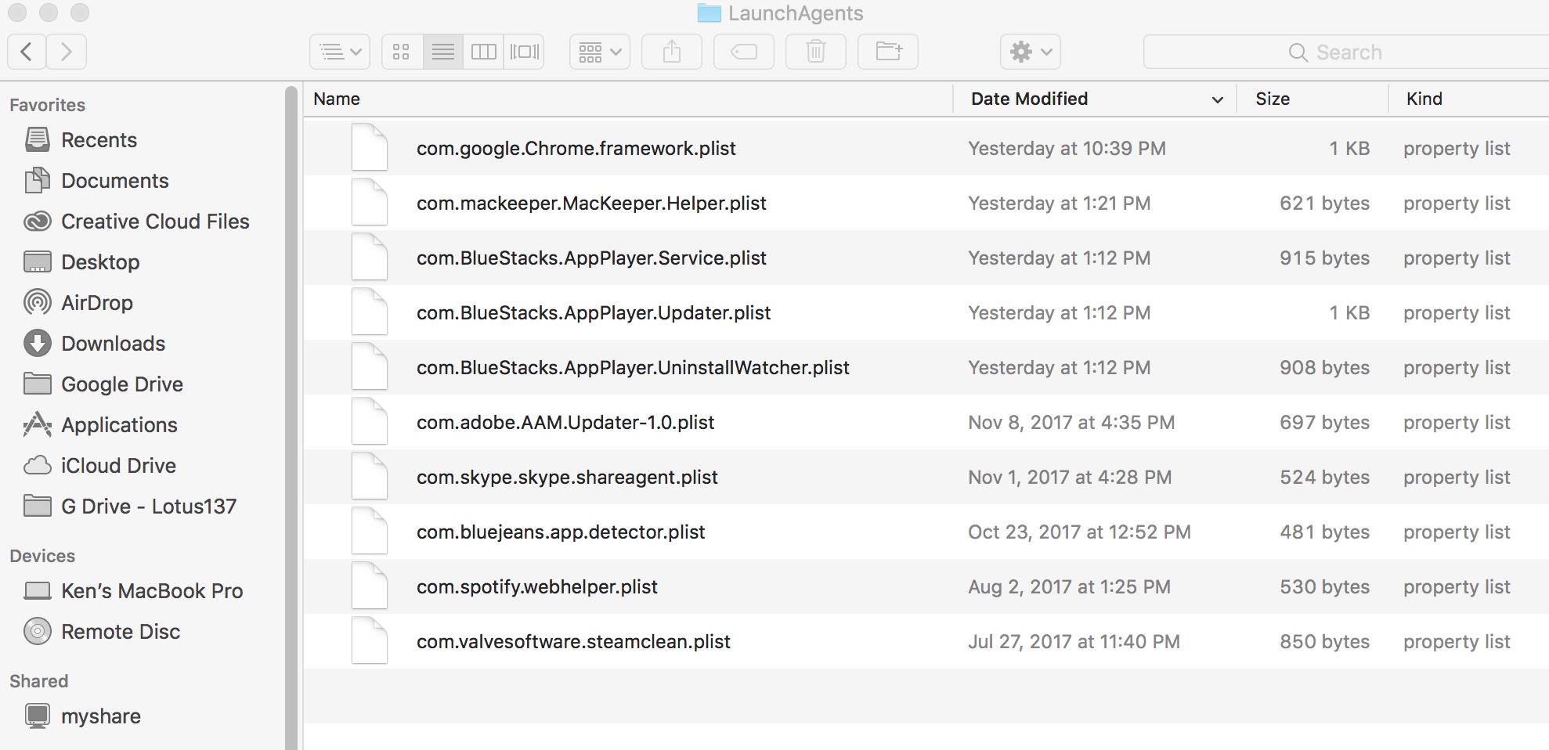Select com.BlueStacks.AppPlayer.Updater.plist file name
The height and width of the screenshot is (750, 1549).
click(x=594, y=313)
